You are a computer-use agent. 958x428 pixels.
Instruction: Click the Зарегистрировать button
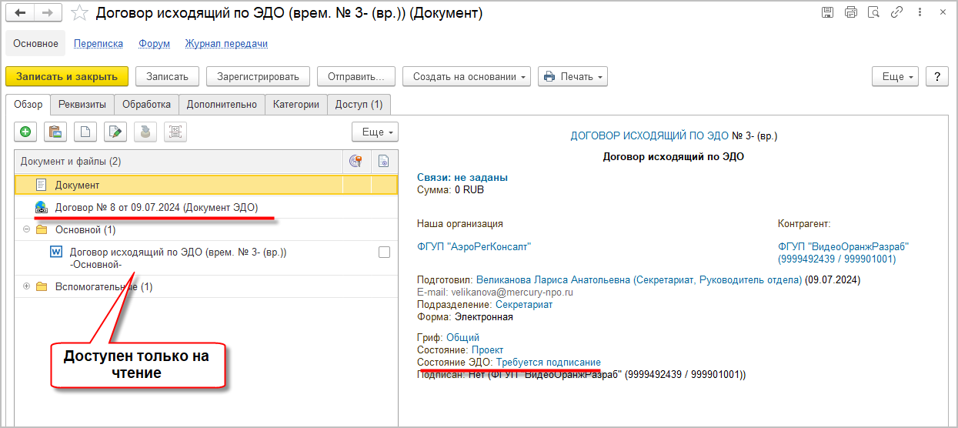point(258,76)
